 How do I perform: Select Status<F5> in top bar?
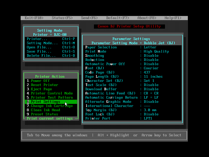point(62,18)
